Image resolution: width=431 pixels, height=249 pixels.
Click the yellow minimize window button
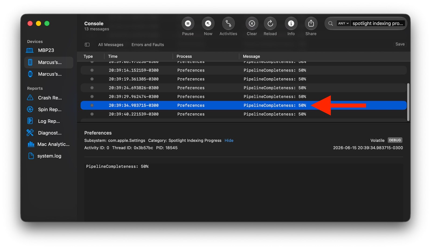pyautogui.click(x=39, y=23)
